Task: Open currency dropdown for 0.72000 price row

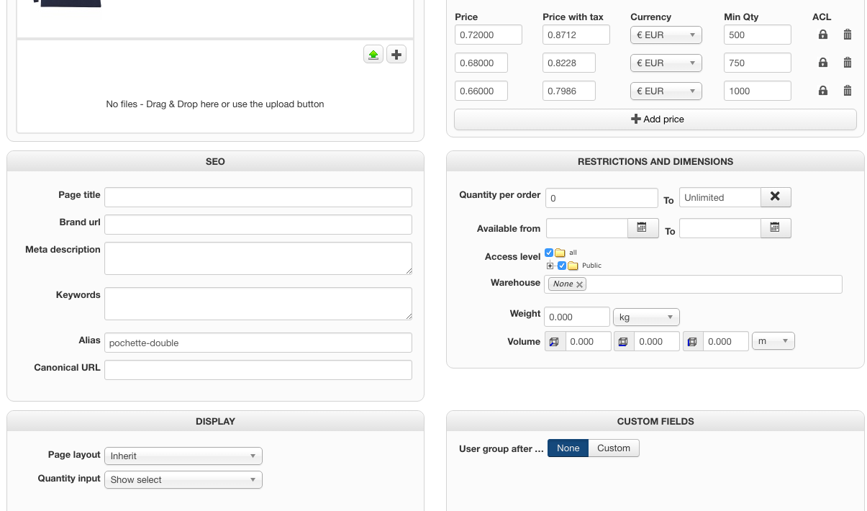Action: [666, 35]
